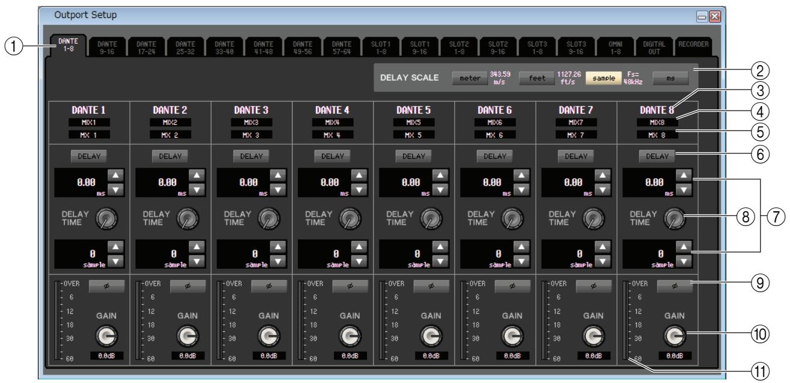Increase DANTE 8 delay sample value
Screen dimensions: 790x383
tap(682, 246)
